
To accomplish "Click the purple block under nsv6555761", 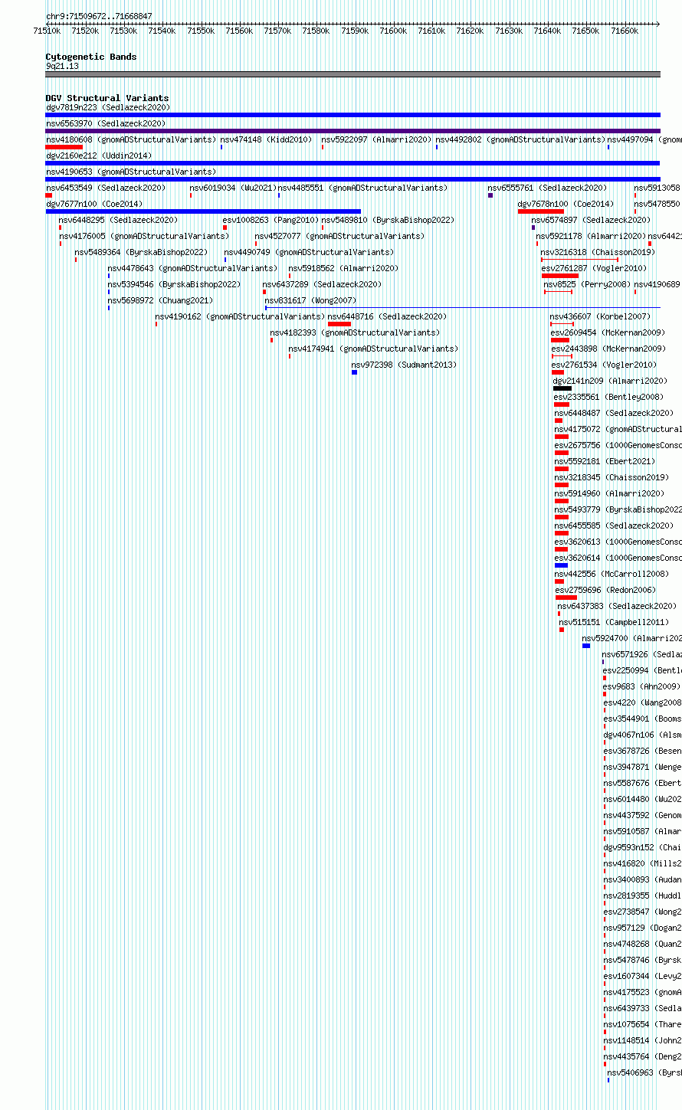I will tap(490, 195).
